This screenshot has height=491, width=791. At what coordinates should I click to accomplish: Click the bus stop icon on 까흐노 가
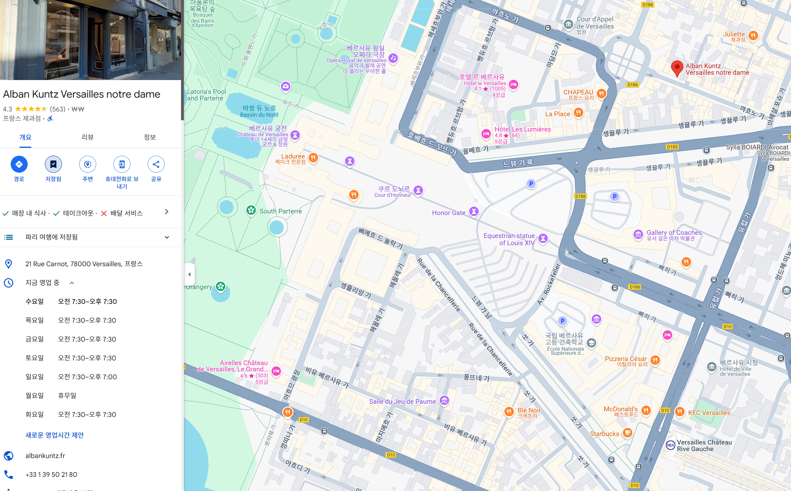tap(547, 28)
